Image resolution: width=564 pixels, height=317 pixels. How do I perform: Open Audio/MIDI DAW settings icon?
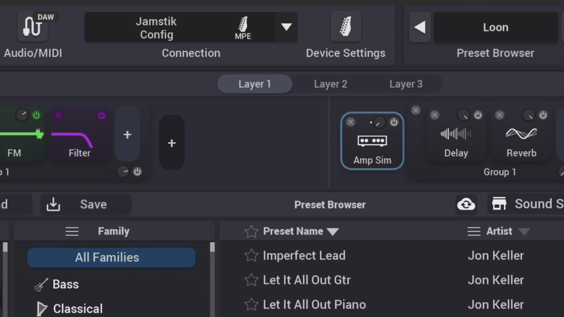(33, 27)
